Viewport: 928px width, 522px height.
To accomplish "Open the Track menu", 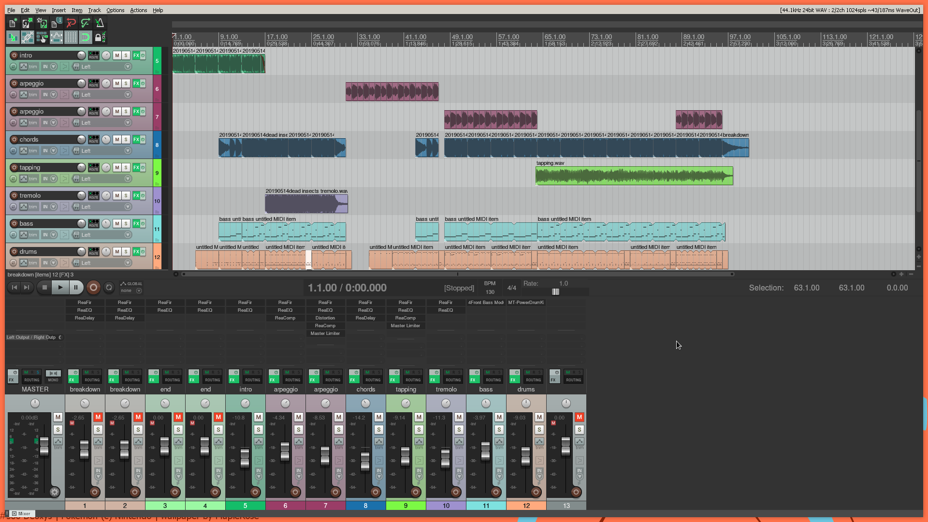I will pos(94,10).
